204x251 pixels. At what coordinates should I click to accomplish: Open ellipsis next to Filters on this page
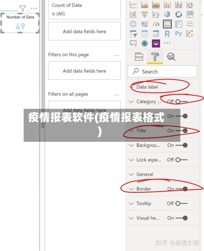(x=117, y=55)
